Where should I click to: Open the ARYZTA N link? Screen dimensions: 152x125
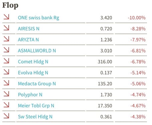(x=28, y=40)
